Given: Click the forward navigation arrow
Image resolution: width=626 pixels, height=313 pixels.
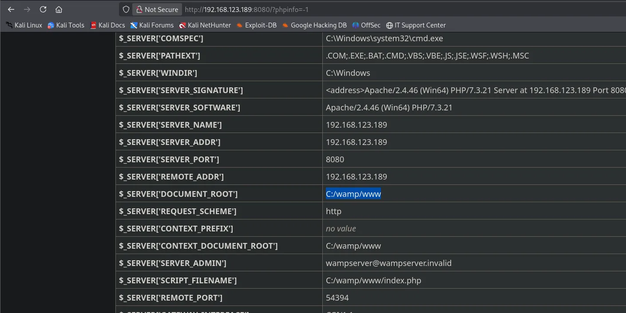Looking at the screenshot, I should (27, 9).
